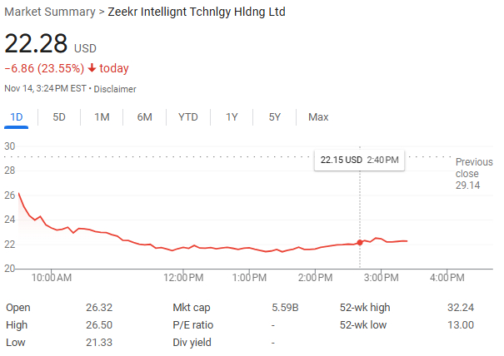Show the 6M price chart
This screenshot has width=504, height=356.
(144, 117)
